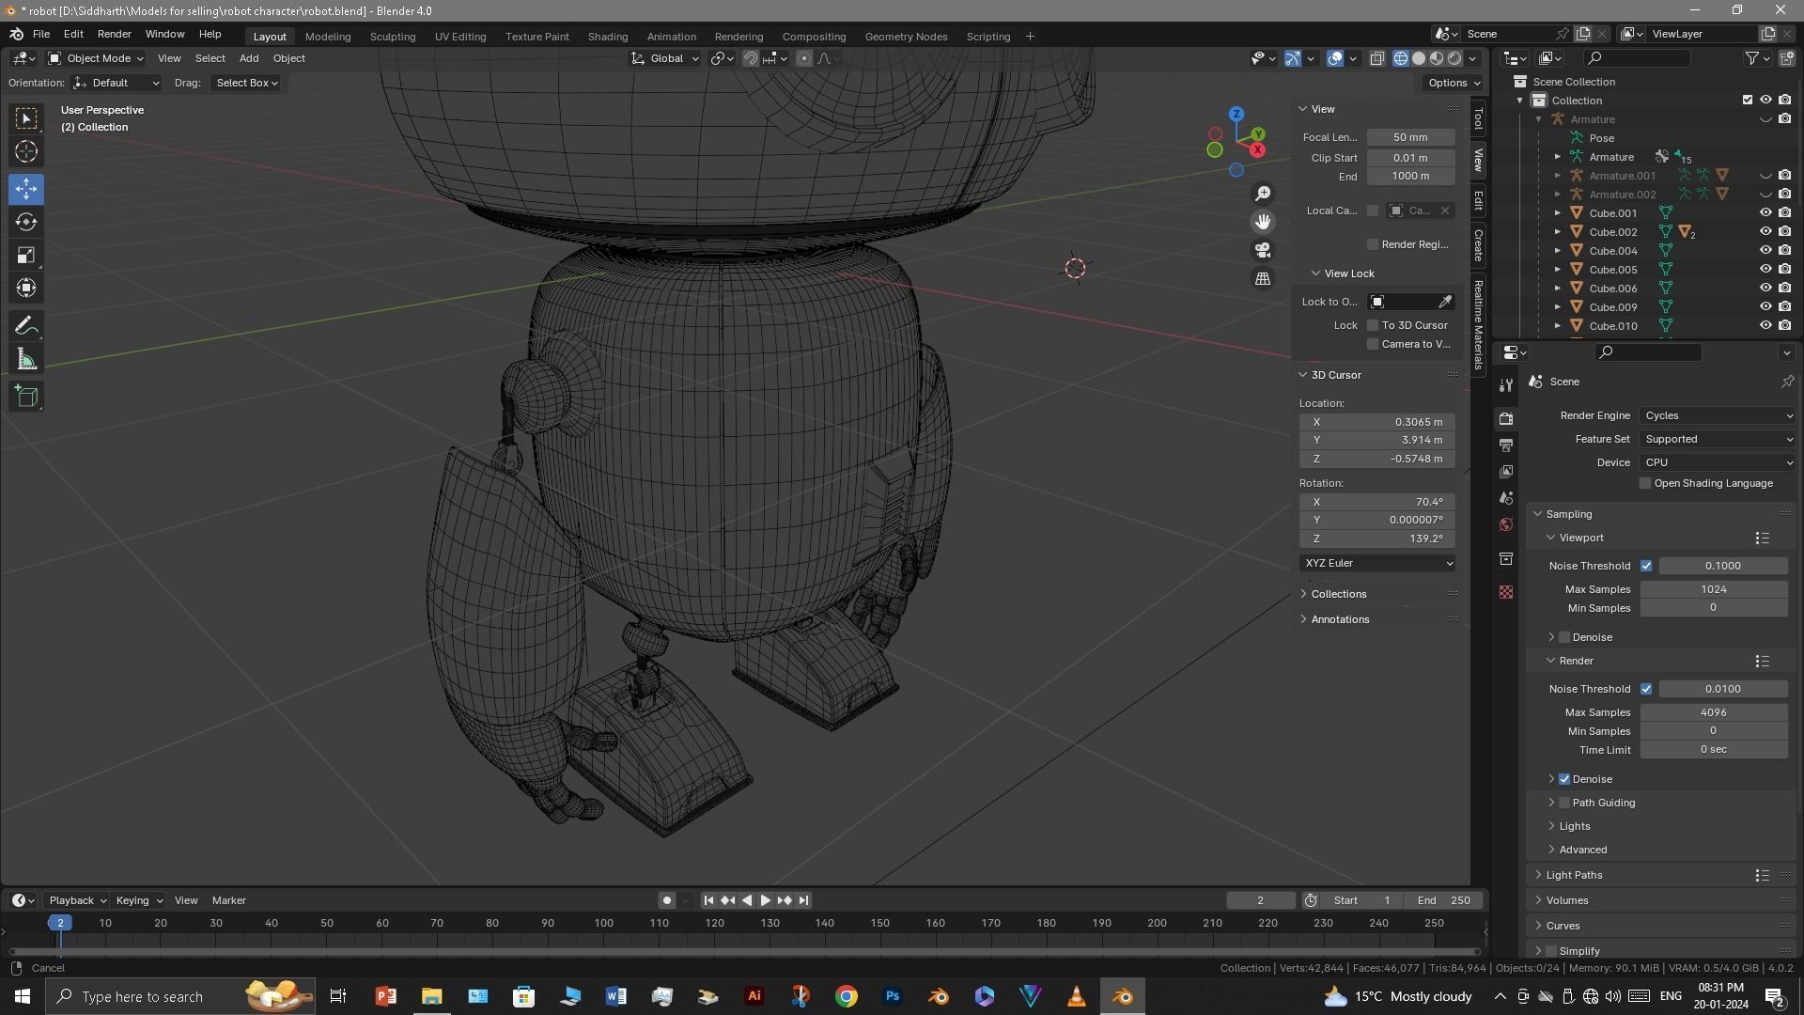This screenshot has width=1804, height=1015.
Task: Open Windows Start menu
Action: (x=23, y=996)
